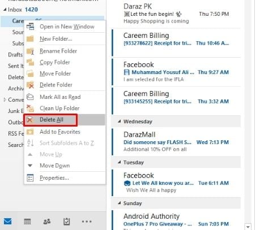The height and width of the screenshot is (230, 256).
Task: Click the Mark All as Read envelope icon
Action: (30, 97)
